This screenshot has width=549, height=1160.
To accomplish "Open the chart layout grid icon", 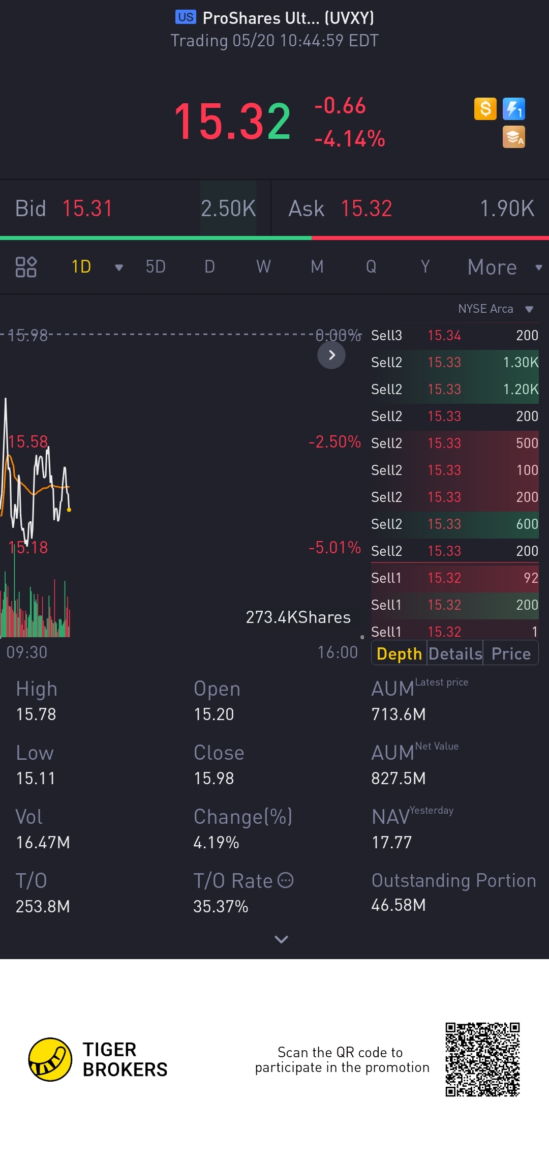I will [26, 266].
